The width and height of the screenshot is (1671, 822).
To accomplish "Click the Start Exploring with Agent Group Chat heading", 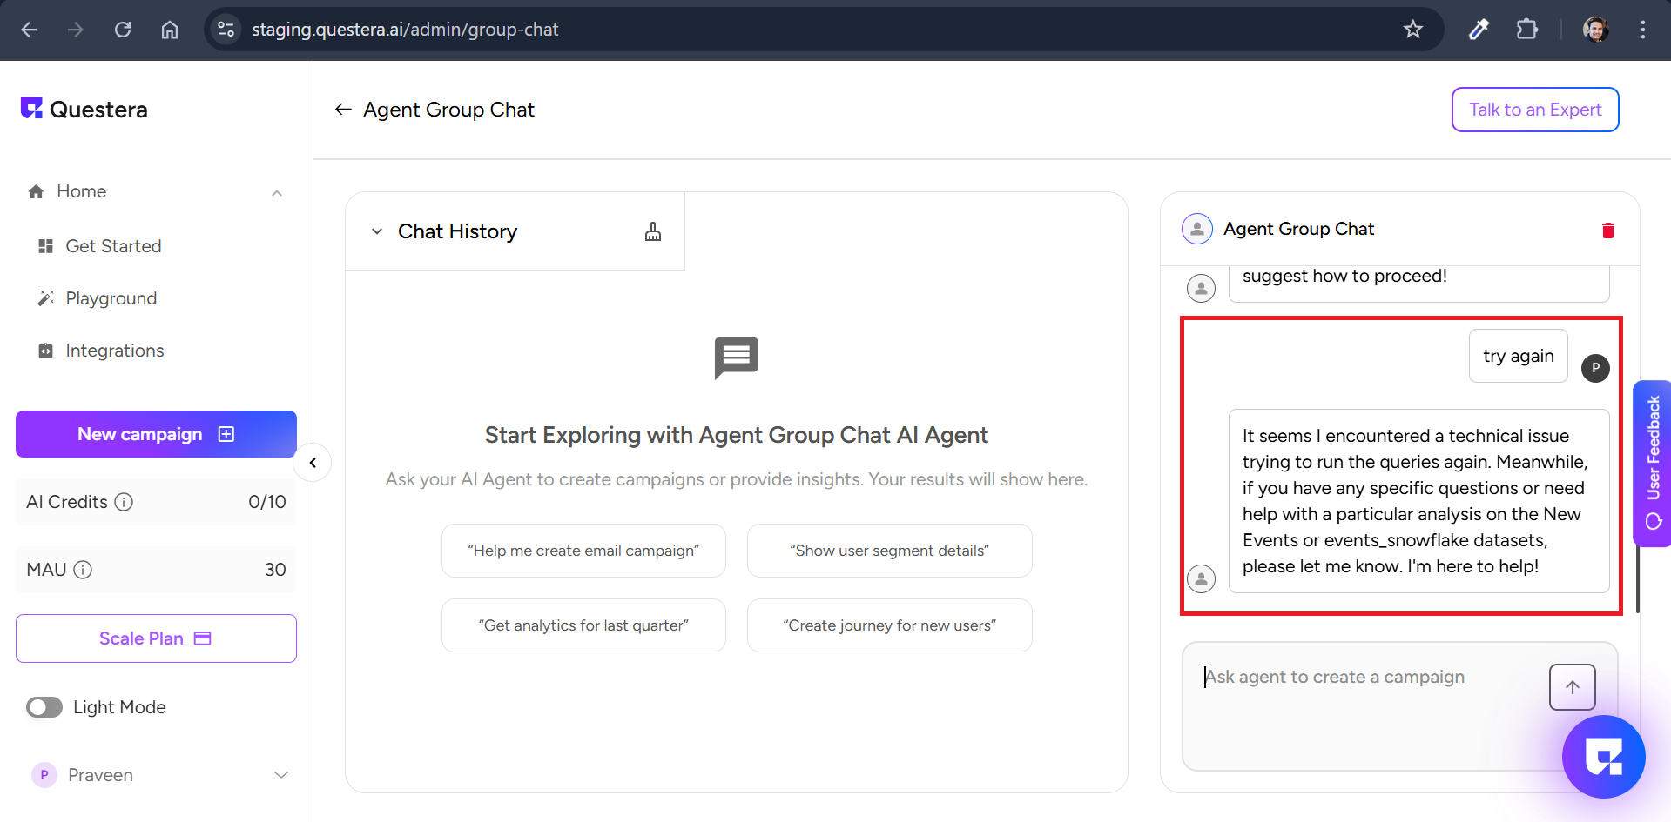I will (737, 435).
